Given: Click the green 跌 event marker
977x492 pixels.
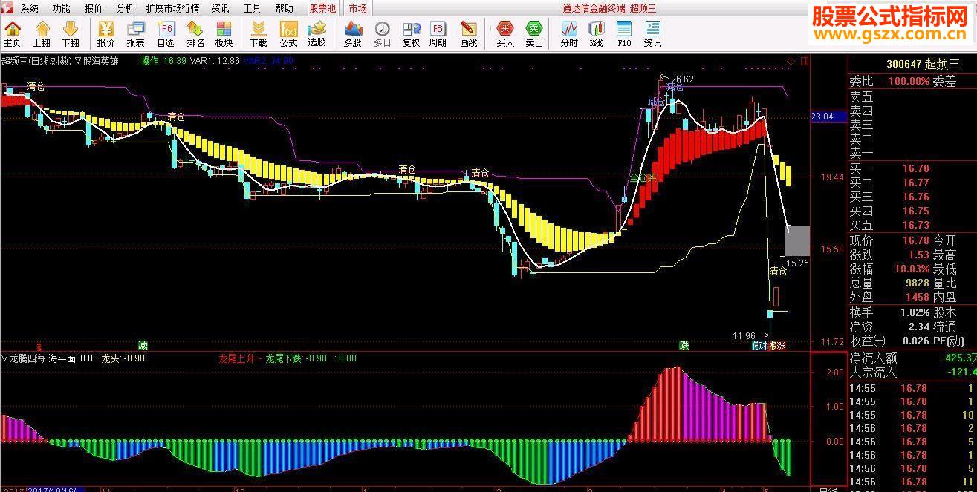Looking at the screenshot, I should click(684, 345).
